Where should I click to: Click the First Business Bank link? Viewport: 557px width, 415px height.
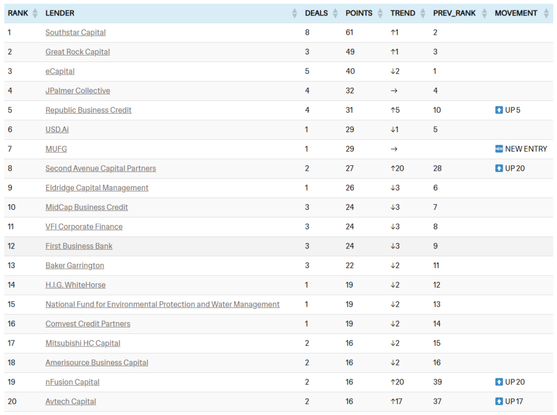(x=79, y=246)
